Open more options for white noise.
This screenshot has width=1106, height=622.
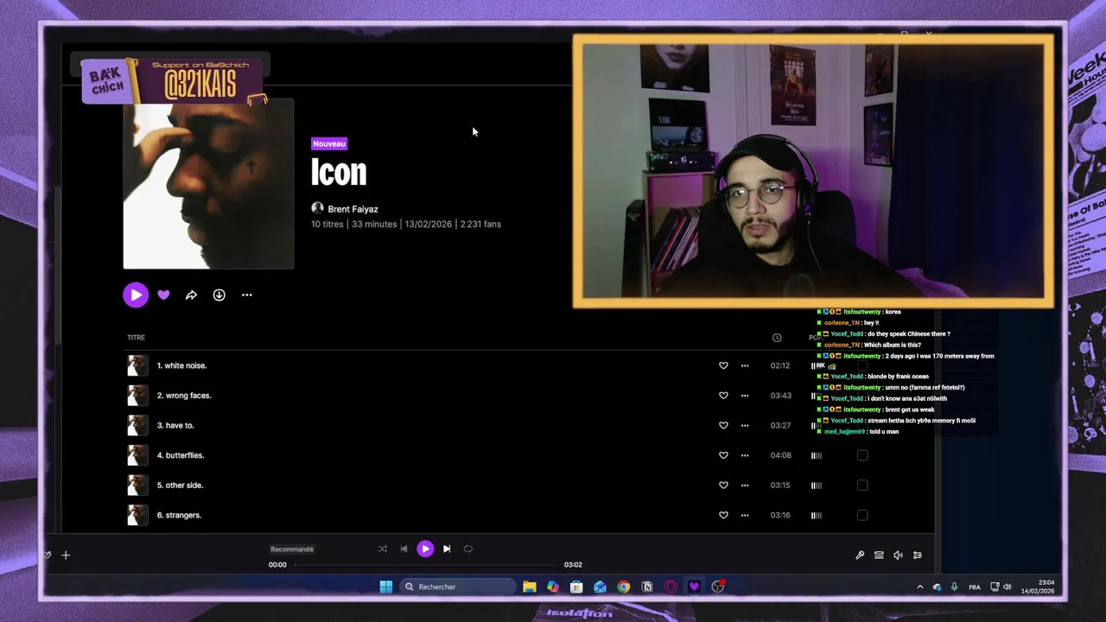click(745, 365)
